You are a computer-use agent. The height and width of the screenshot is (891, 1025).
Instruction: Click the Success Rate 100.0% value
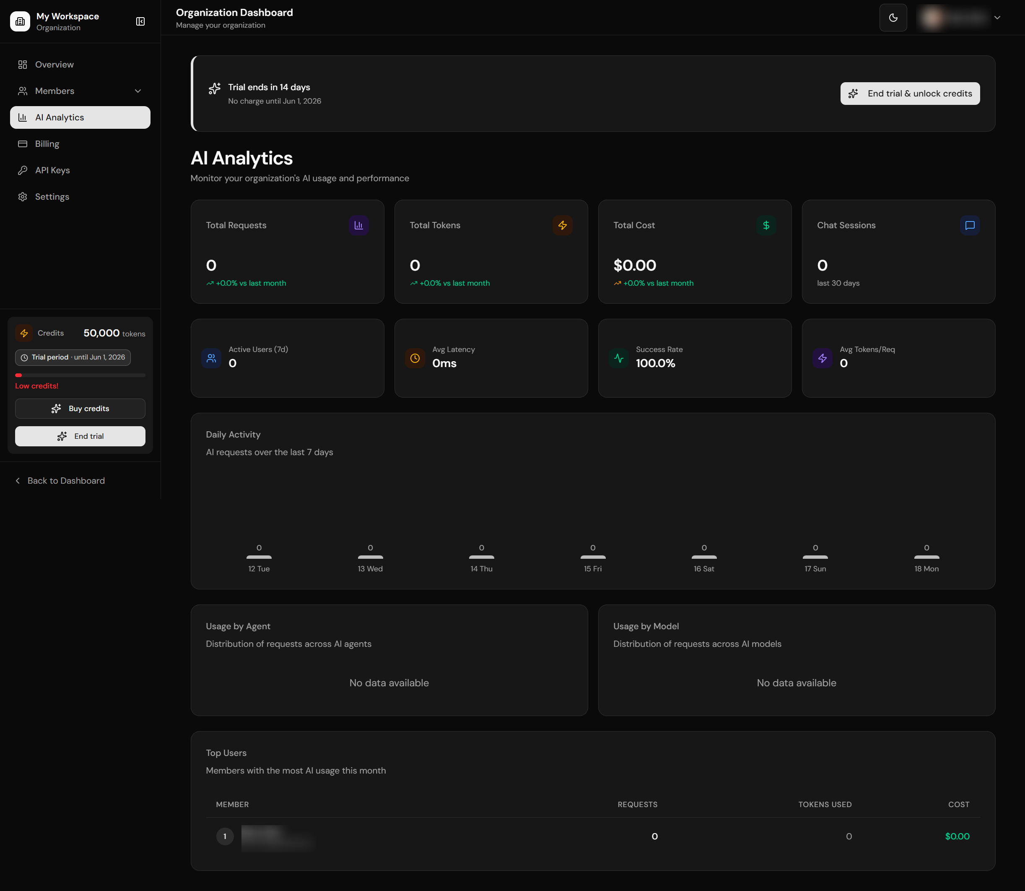click(655, 363)
